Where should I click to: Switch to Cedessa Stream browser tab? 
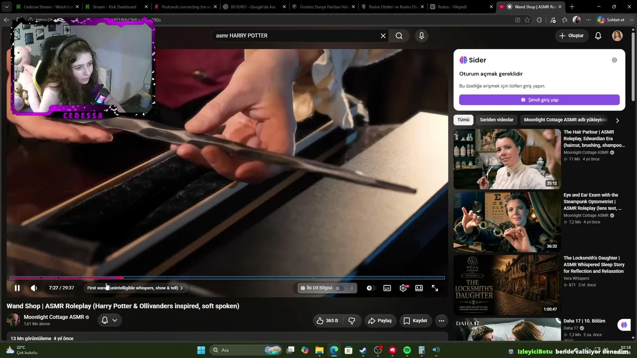click(47, 7)
